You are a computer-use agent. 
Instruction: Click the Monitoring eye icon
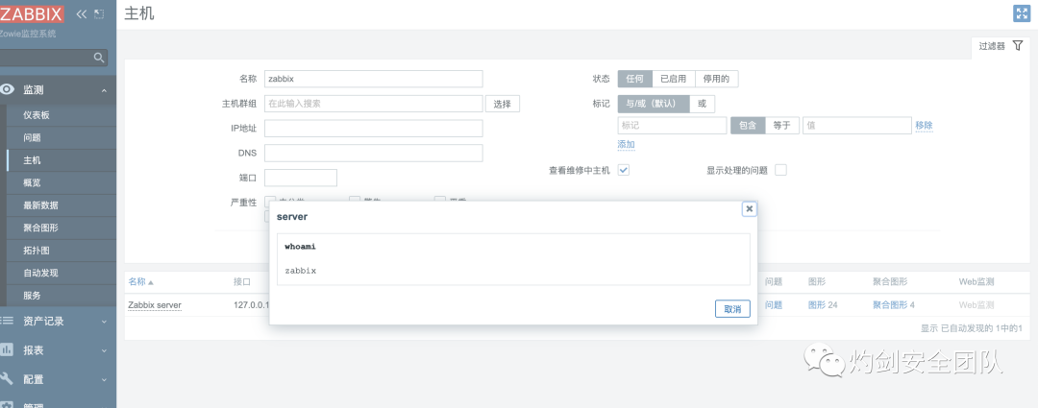coord(8,89)
